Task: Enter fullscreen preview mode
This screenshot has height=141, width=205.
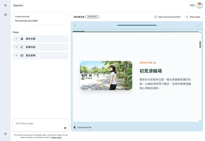Action: pyautogui.click(x=199, y=25)
